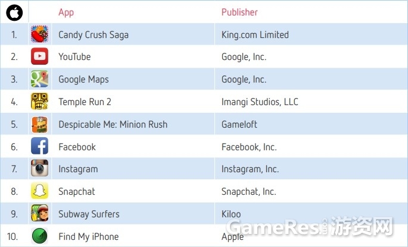This screenshot has width=408, height=247.
Task: Click the Candy Crush Saga app name
Action: point(94,35)
